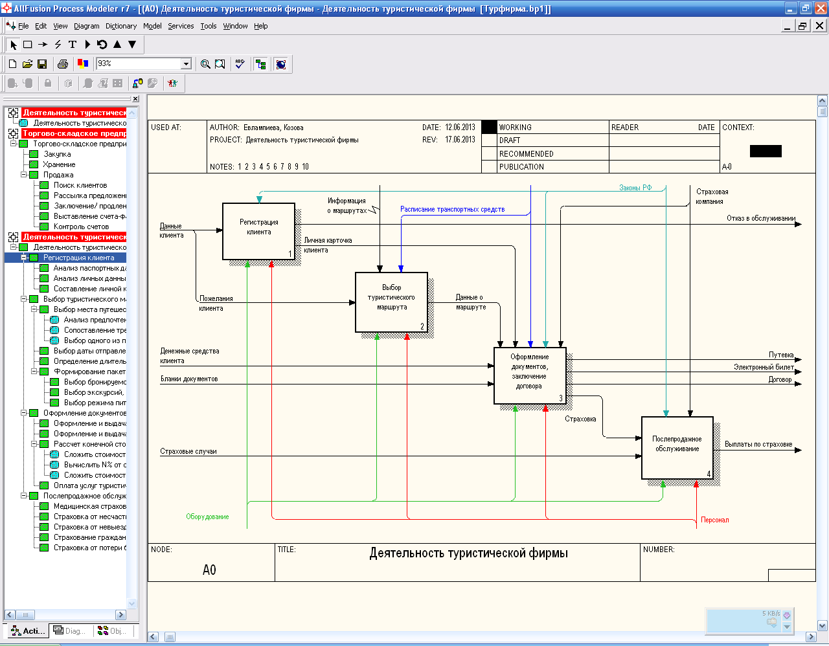Create a new model
The image size is (829, 646).
(12, 64)
